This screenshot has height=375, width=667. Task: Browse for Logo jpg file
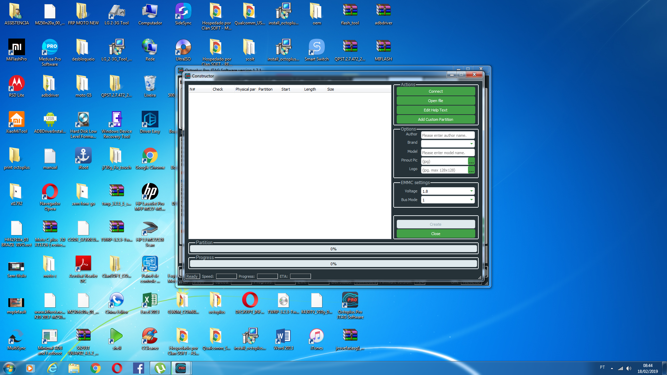click(x=471, y=170)
